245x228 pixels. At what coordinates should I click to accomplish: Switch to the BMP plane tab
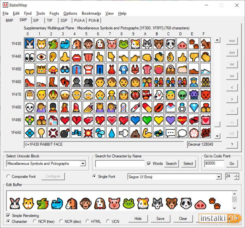pyautogui.click(x=9, y=21)
